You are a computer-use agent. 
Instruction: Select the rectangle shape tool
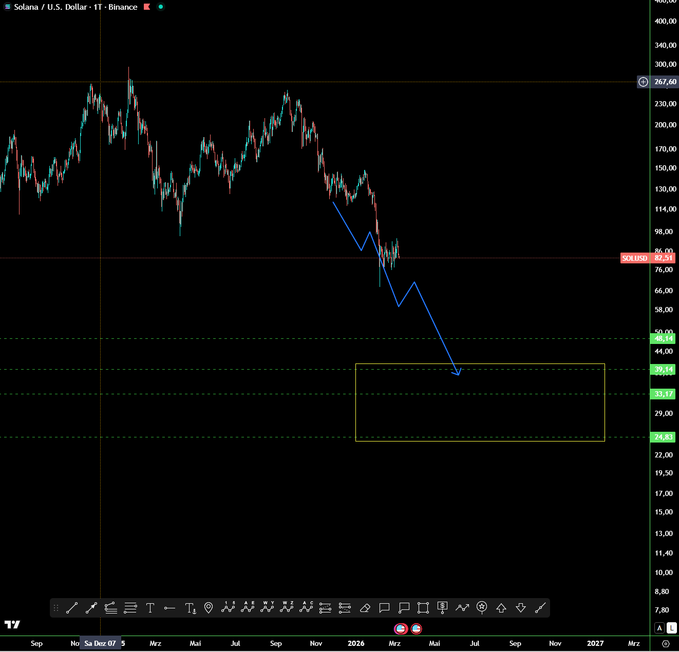click(423, 608)
